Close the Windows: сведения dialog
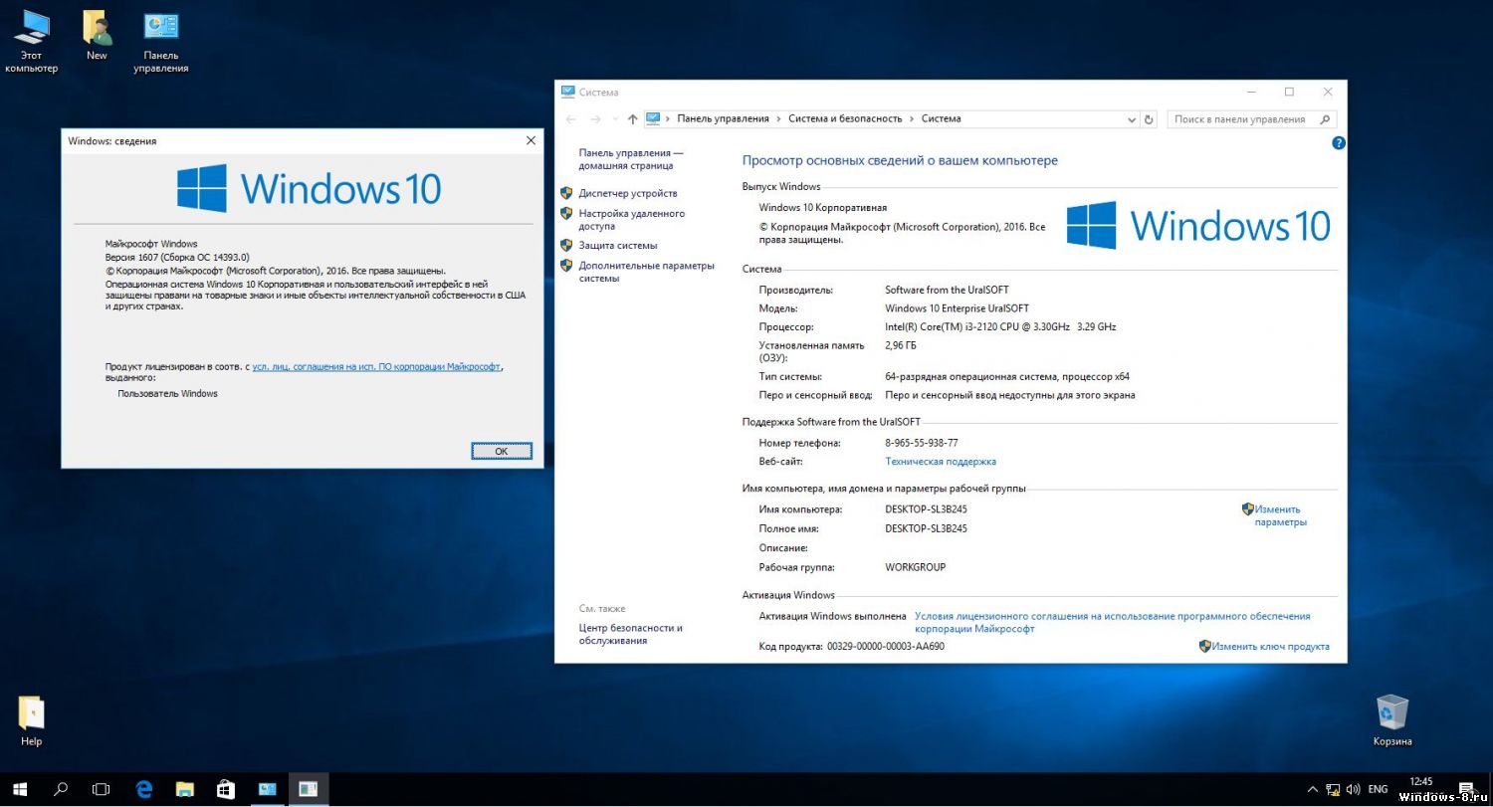1493x807 pixels. pos(531,141)
